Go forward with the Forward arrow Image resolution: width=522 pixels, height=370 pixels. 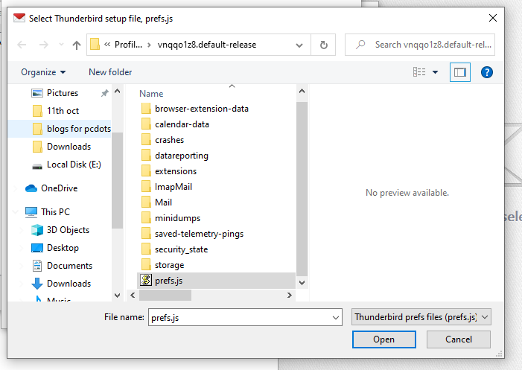[x=44, y=45]
